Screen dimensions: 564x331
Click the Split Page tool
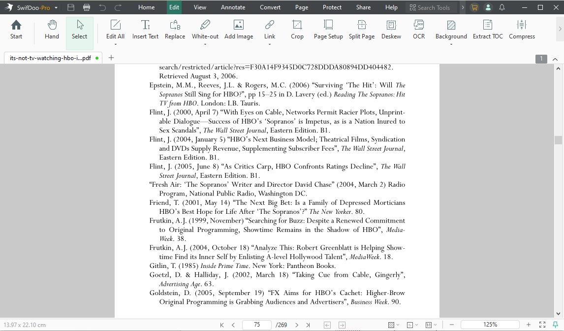pyautogui.click(x=362, y=30)
